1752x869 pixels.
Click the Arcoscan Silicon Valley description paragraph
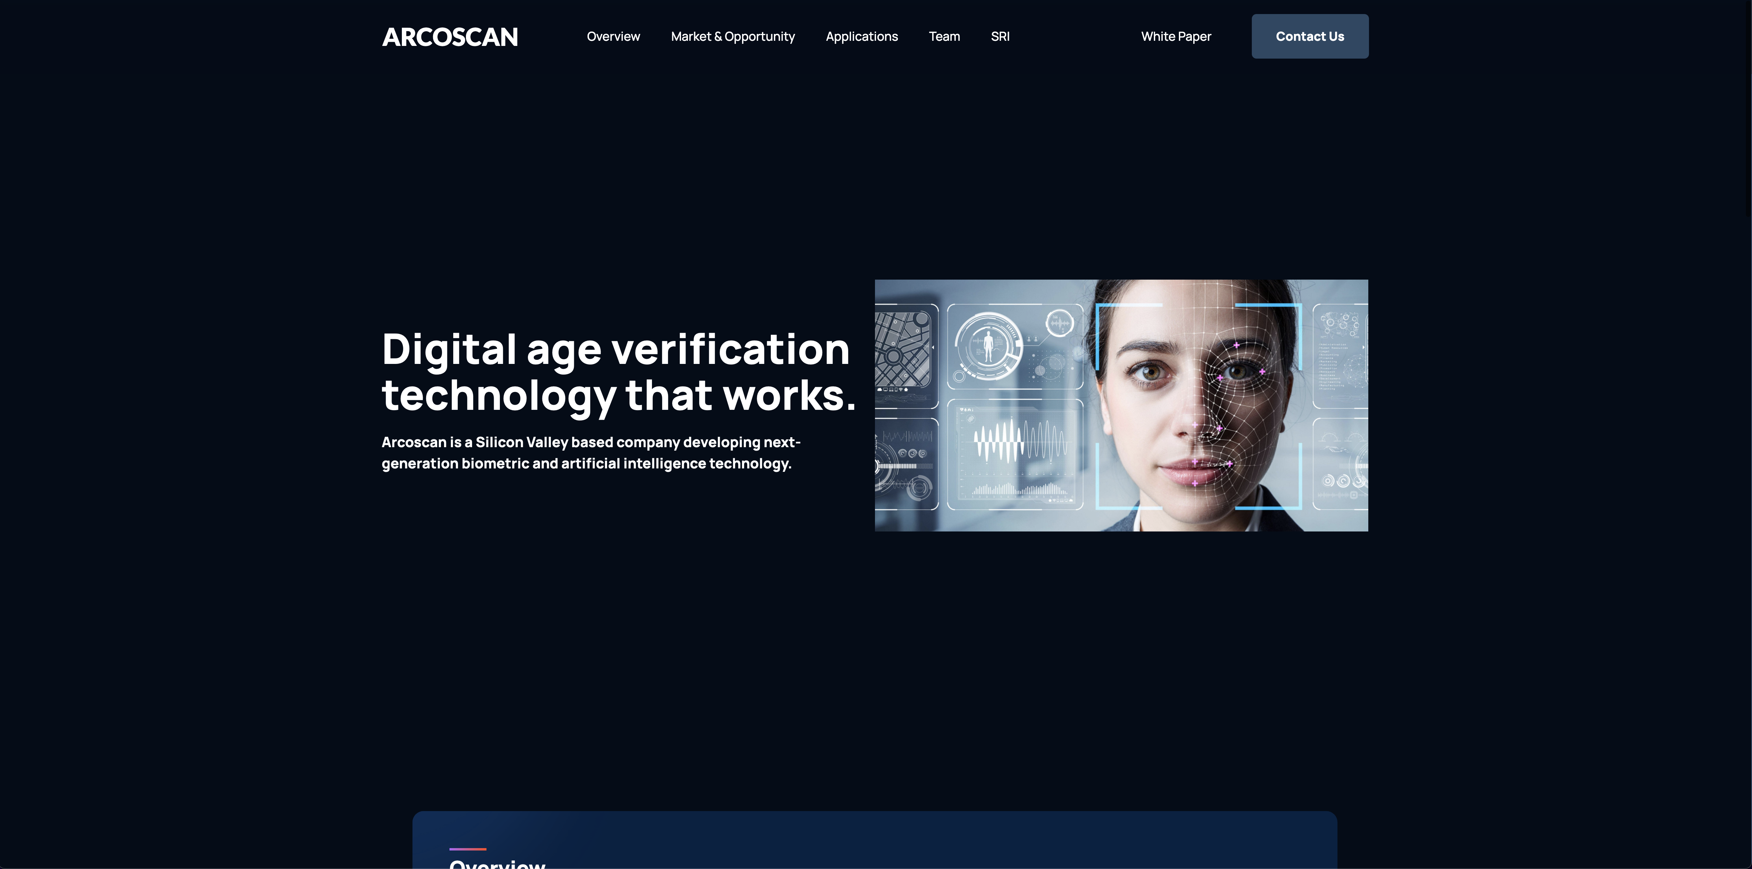tap(591, 453)
